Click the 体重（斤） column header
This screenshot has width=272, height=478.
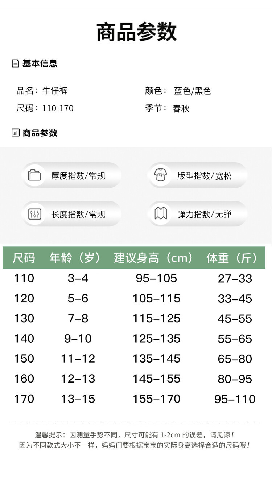pos(232,258)
